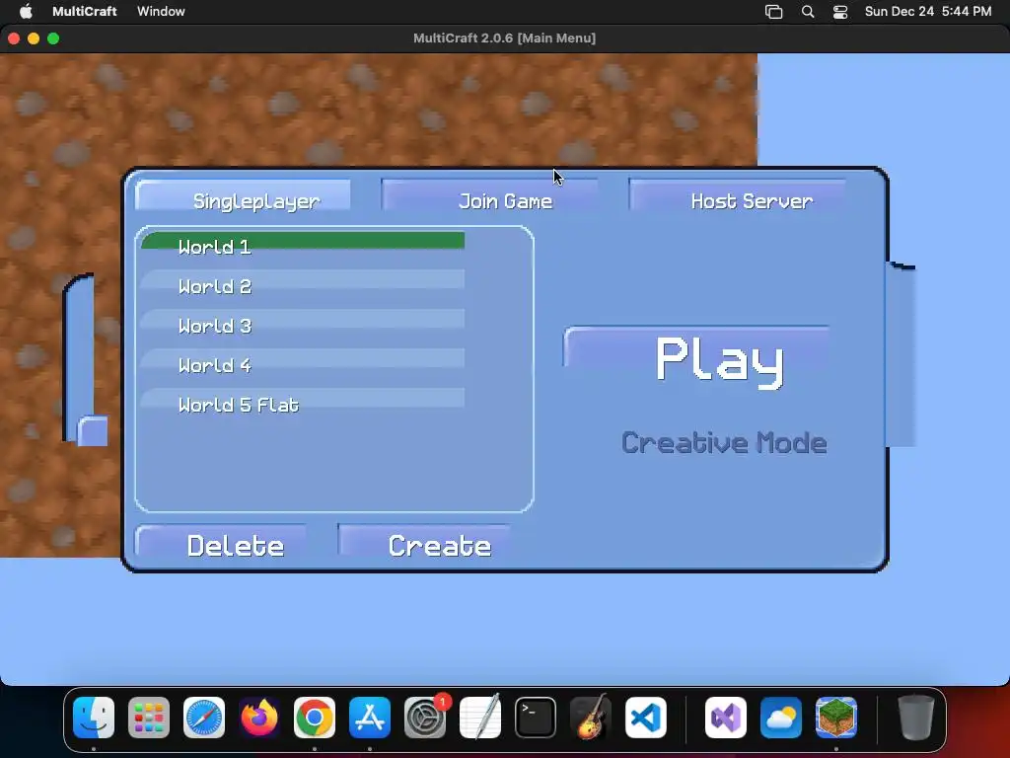This screenshot has height=758, width=1010.
Task: Open the App Store dock icon
Action: click(370, 717)
